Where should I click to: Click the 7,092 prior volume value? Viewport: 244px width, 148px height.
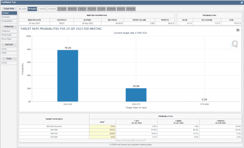[152, 23]
